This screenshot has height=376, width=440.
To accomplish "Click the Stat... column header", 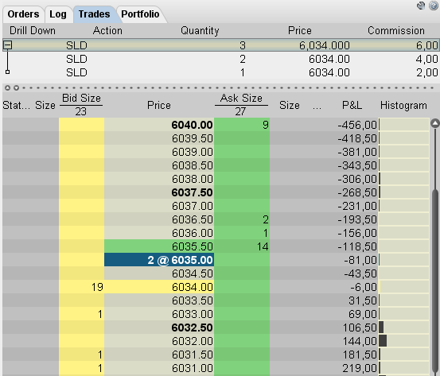I will click(x=16, y=106).
